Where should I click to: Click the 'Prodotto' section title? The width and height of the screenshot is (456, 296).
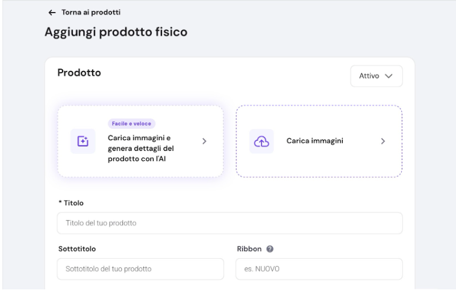point(79,73)
